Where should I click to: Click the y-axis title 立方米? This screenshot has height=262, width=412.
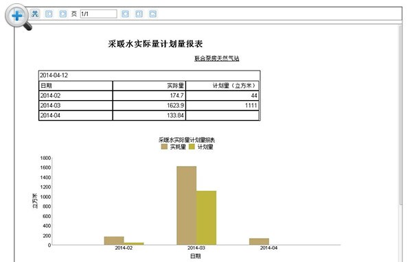point(35,201)
